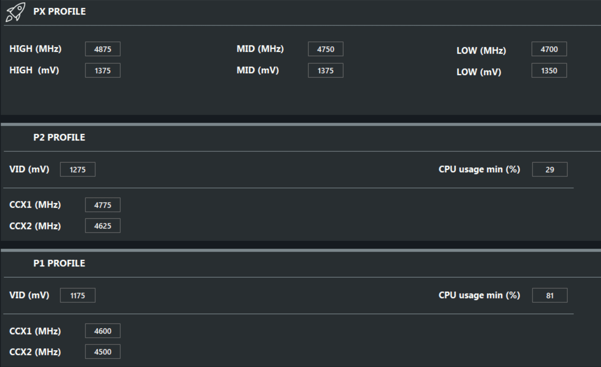This screenshot has width=601, height=367.
Task: Select the HIGH (MHz) field showing 4875
Action: coord(103,49)
